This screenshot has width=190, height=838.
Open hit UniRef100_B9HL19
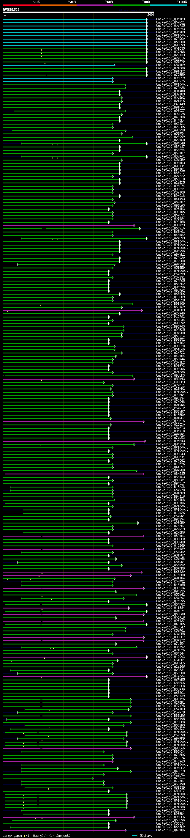point(170,78)
